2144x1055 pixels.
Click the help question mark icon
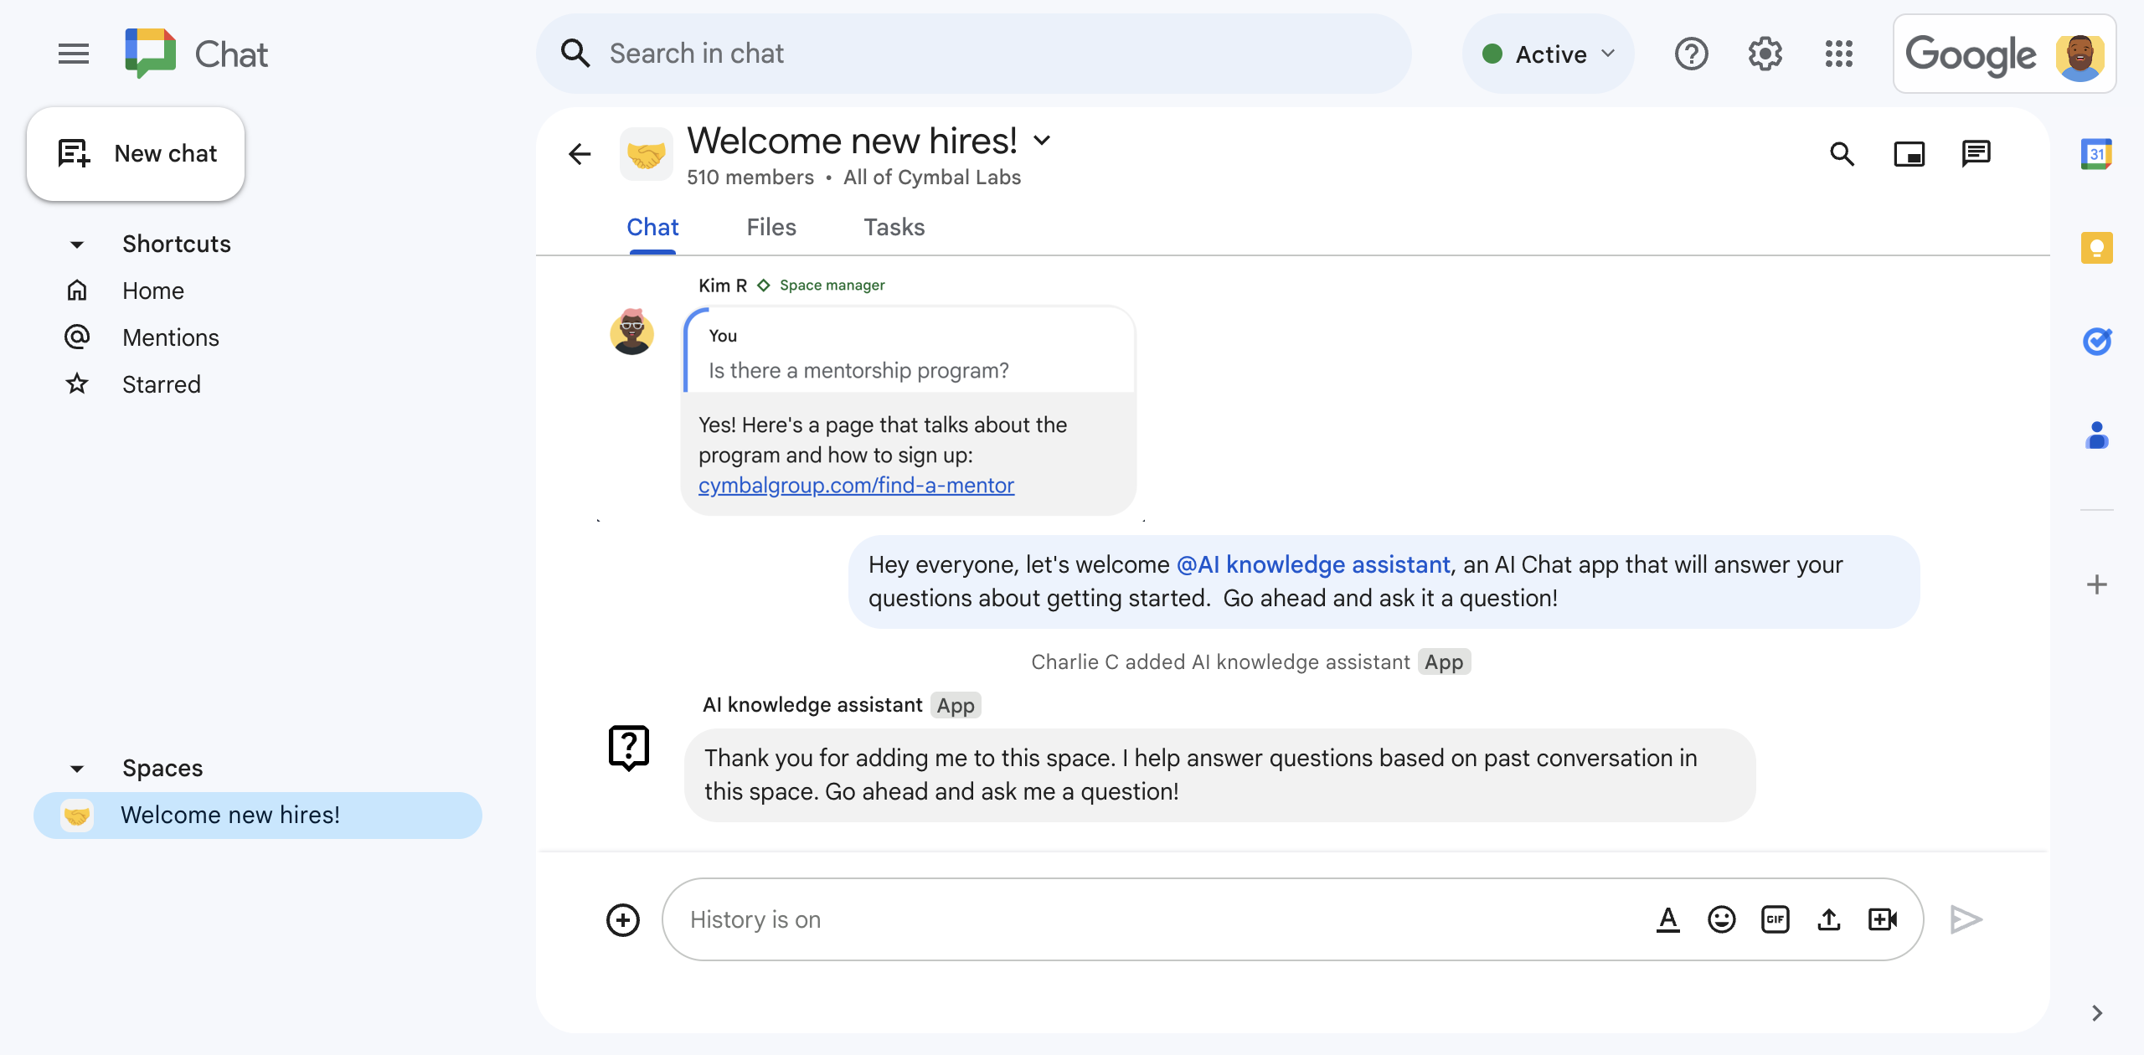coord(1692,54)
